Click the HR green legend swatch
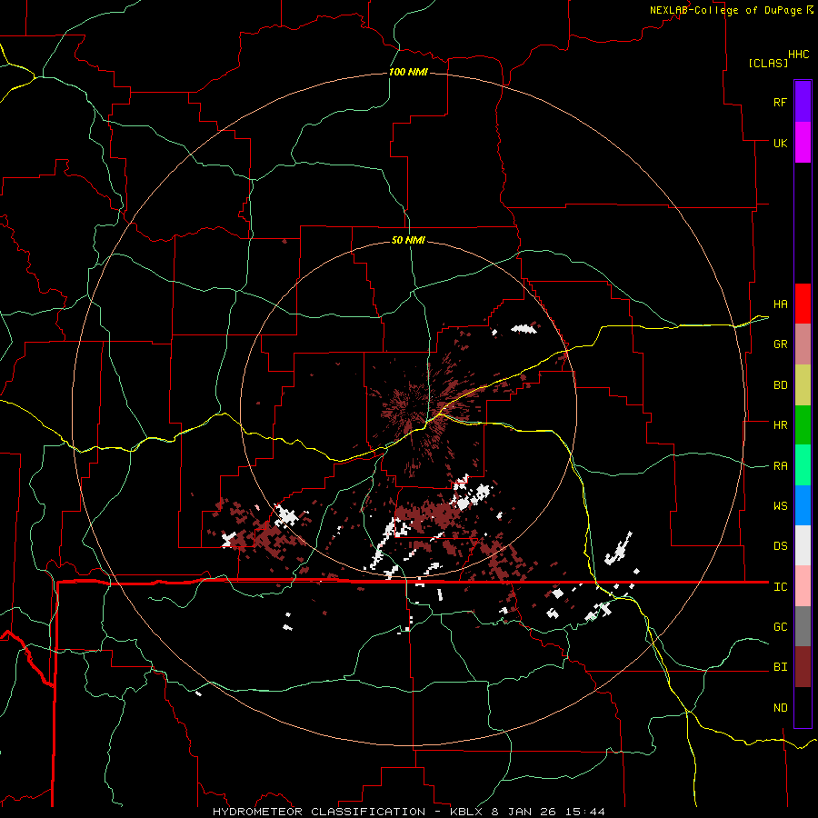The image size is (818, 818). (803, 425)
